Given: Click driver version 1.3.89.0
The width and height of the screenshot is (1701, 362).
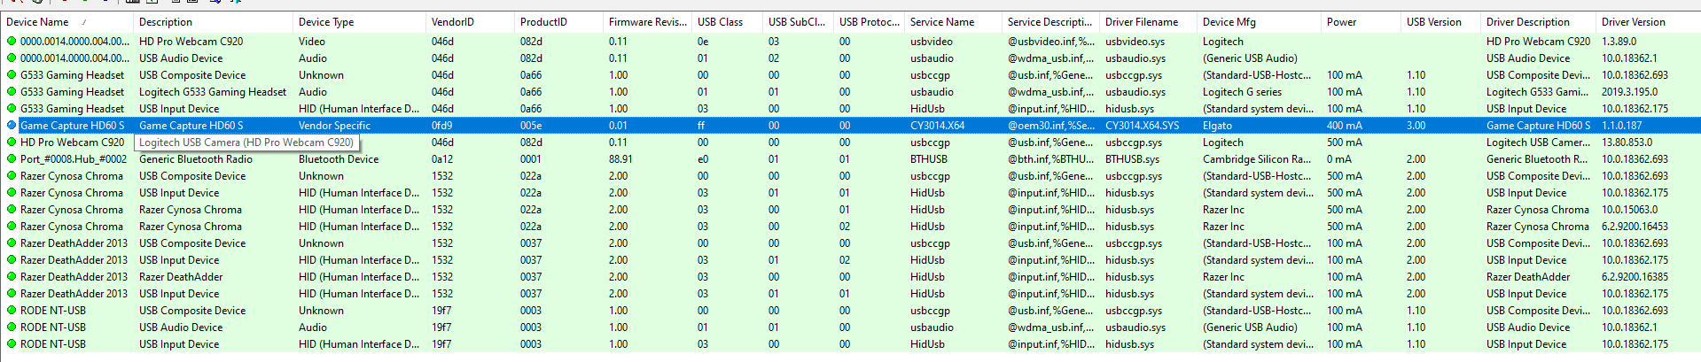Looking at the screenshot, I should (1619, 42).
